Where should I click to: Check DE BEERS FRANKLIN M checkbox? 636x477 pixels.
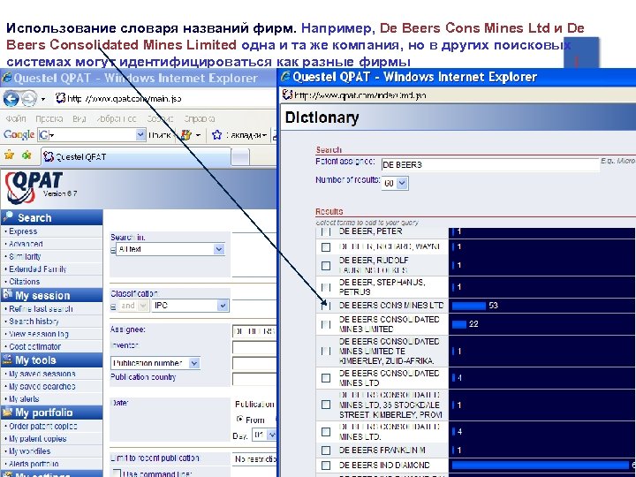[326, 450]
